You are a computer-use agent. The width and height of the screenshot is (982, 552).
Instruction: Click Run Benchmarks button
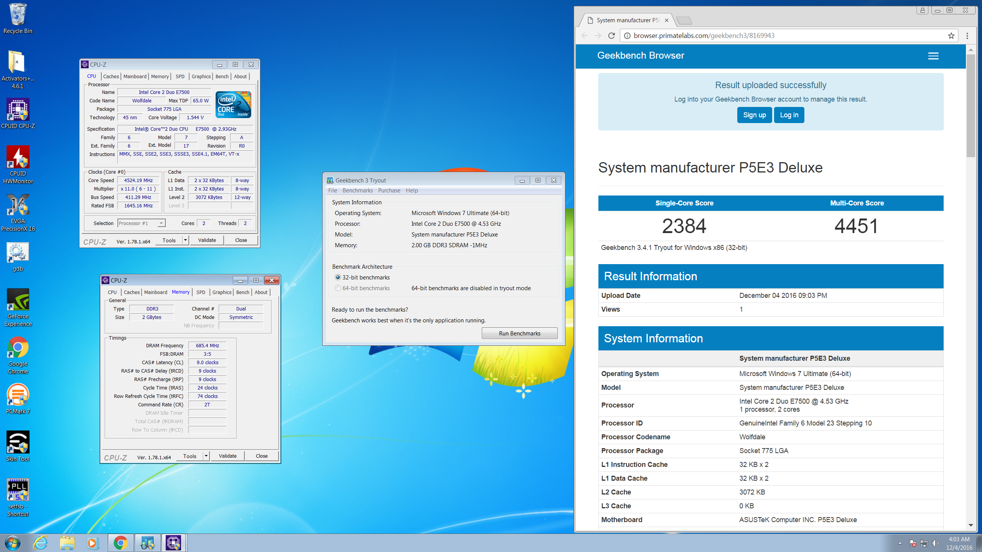(x=519, y=333)
